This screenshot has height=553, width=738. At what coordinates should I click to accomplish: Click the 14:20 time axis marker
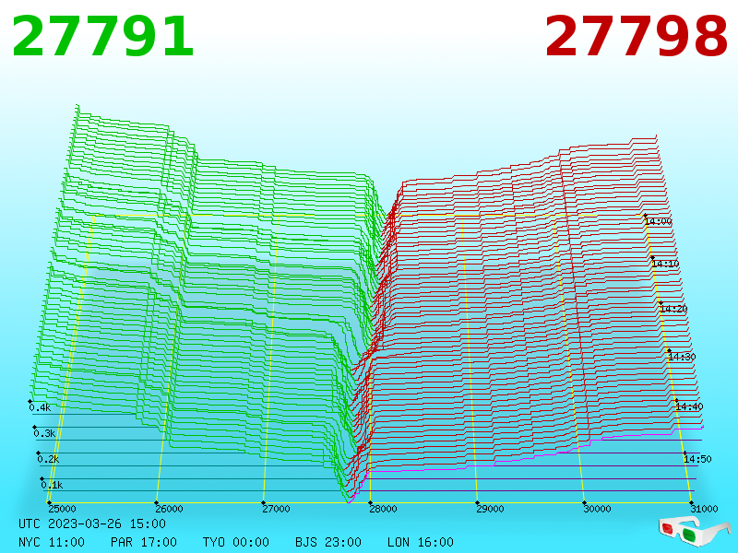[x=673, y=309]
